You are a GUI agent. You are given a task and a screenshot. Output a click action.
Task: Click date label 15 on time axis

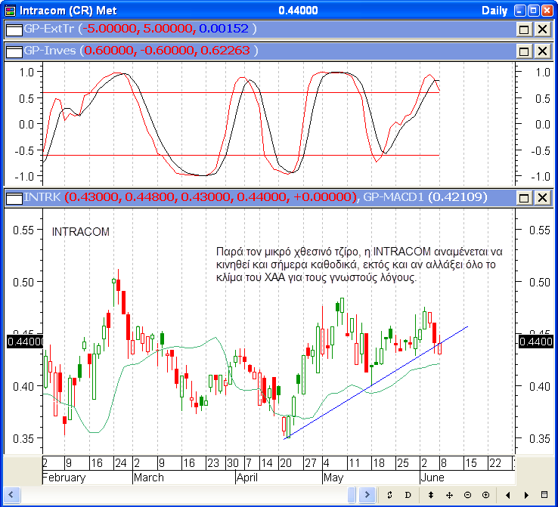click(471, 463)
